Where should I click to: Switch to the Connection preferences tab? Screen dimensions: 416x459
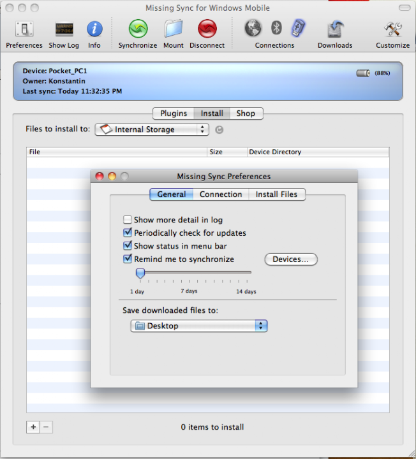[x=221, y=194]
